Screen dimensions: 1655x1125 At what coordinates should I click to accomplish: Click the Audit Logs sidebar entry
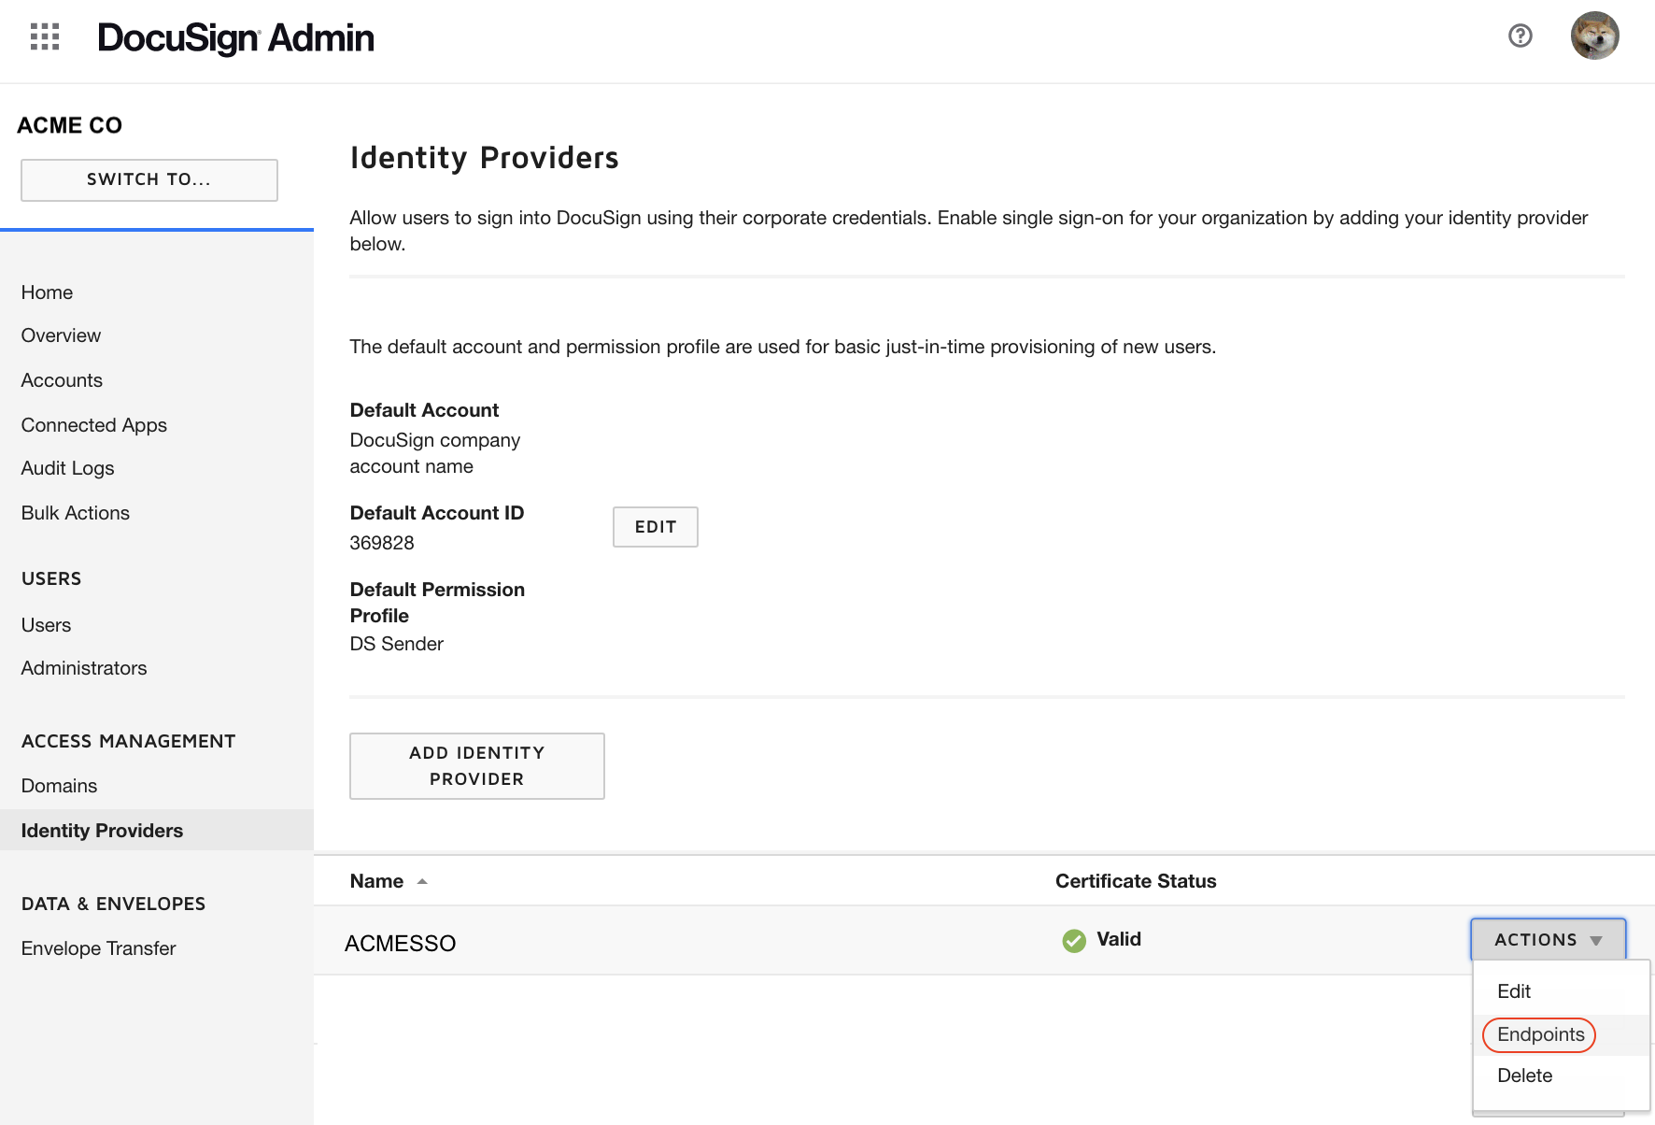67,468
